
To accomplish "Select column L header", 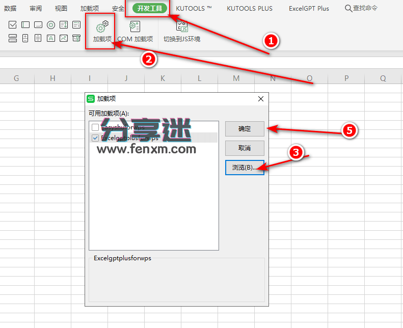I will (x=199, y=78).
